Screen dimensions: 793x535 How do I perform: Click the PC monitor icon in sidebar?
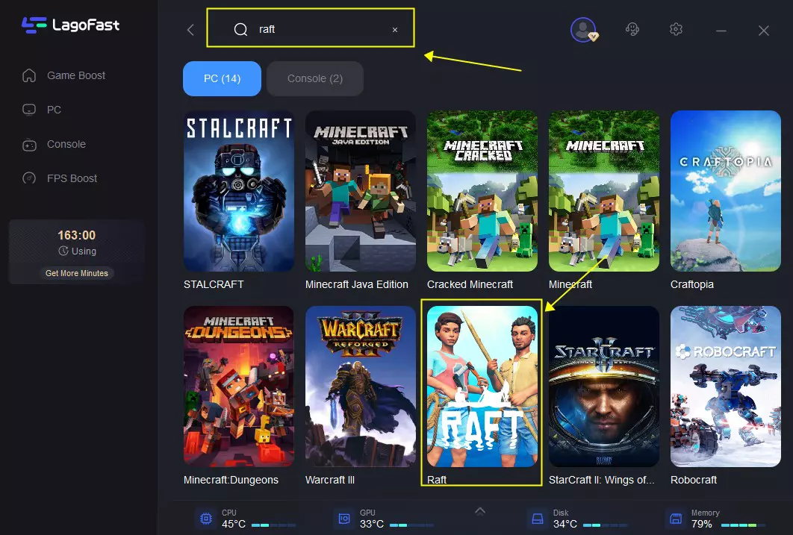click(x=29, y=110)
